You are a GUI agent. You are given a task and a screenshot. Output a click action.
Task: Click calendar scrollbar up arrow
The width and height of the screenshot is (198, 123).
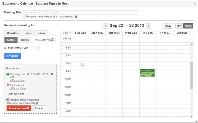[192, 44]
